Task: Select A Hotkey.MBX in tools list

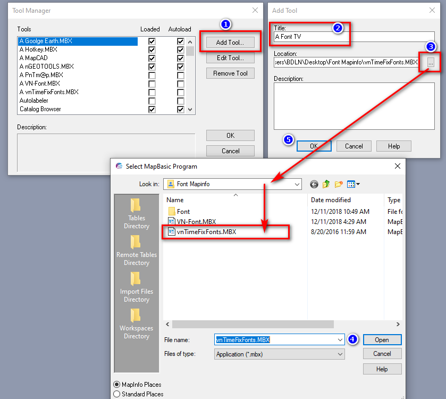Action: [x=78, y=49]
